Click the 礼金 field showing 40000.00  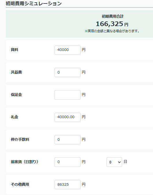68,117
